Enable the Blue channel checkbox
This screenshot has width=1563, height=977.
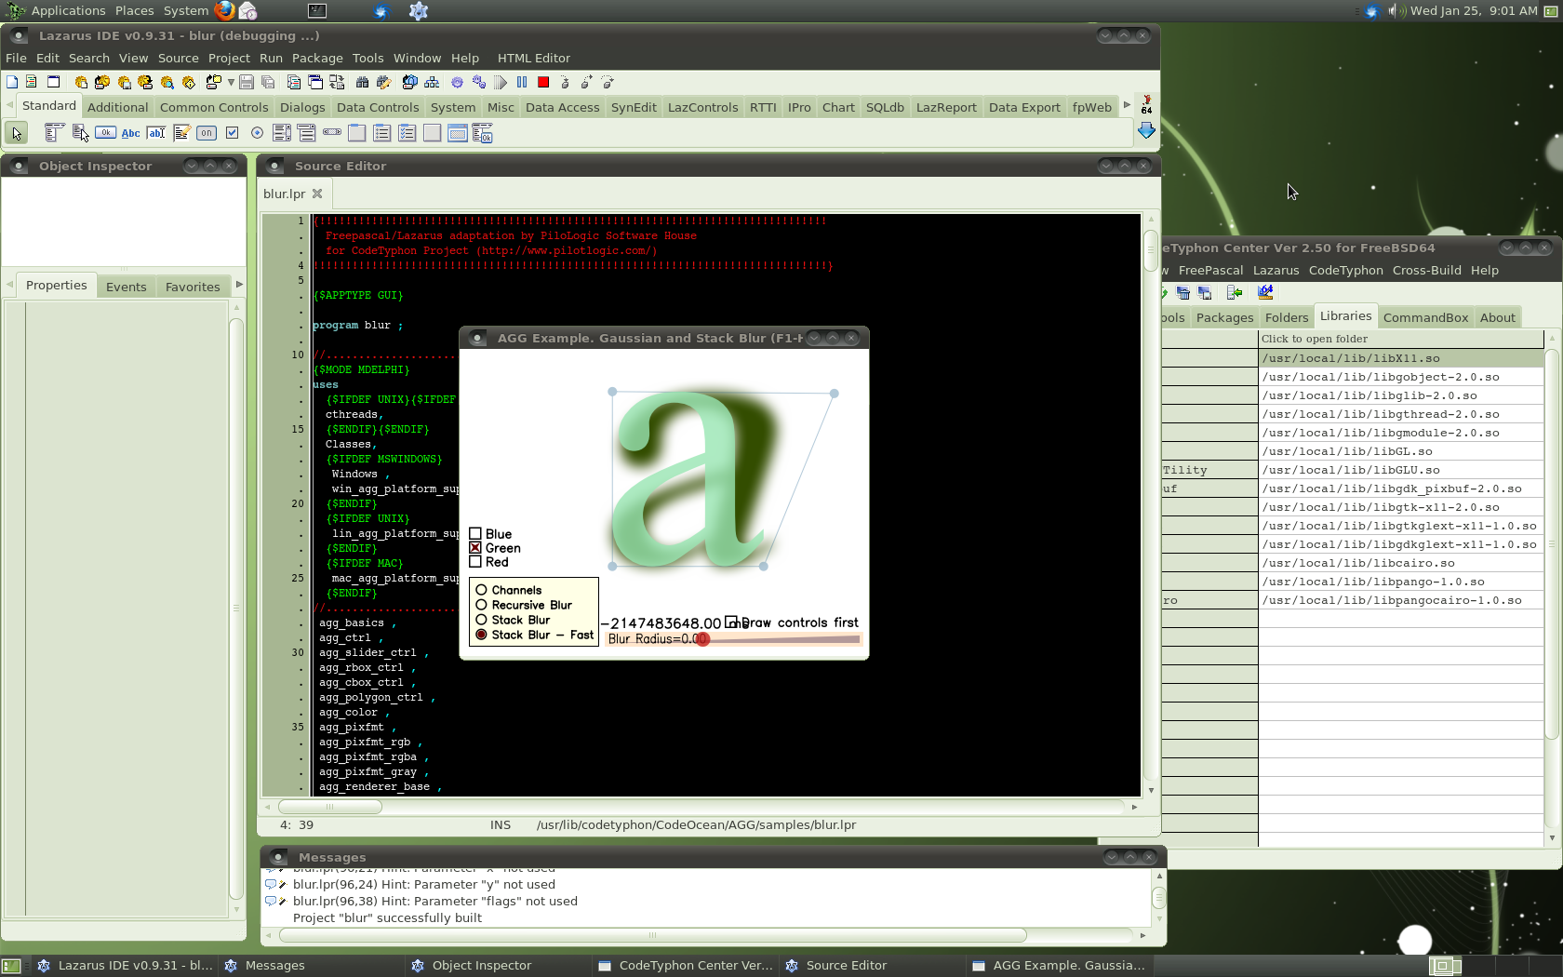tap(475, 534)
